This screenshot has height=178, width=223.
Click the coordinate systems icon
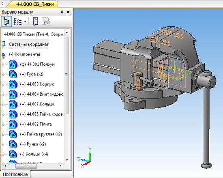(4, 44)
